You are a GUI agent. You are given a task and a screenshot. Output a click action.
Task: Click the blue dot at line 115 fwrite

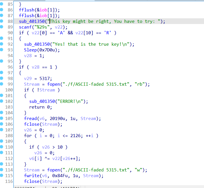coord(2,175)
